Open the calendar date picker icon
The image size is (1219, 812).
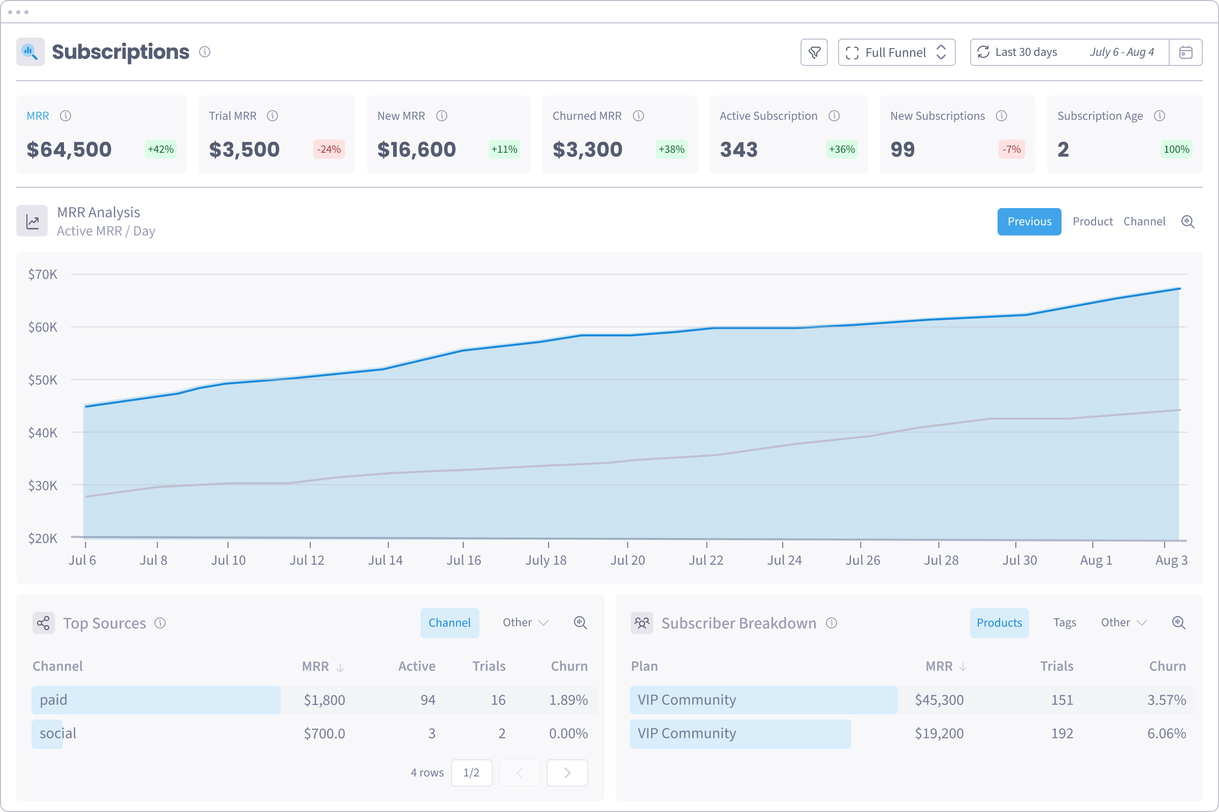(1185, 52)
